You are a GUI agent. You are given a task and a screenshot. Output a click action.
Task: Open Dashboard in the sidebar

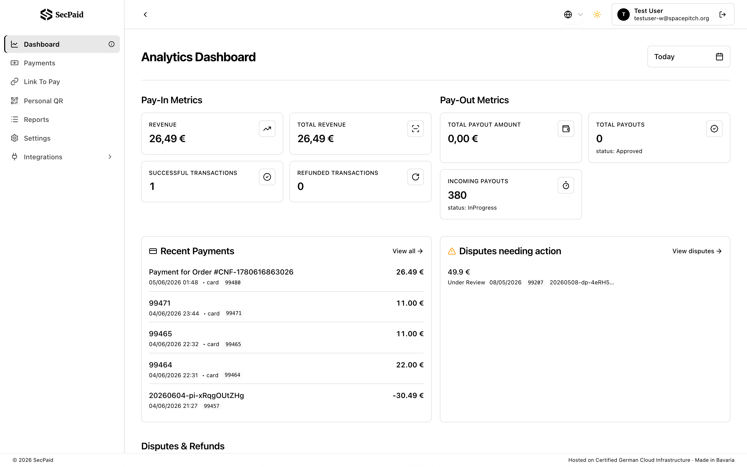pyautogui.click(x=62, y=44)
